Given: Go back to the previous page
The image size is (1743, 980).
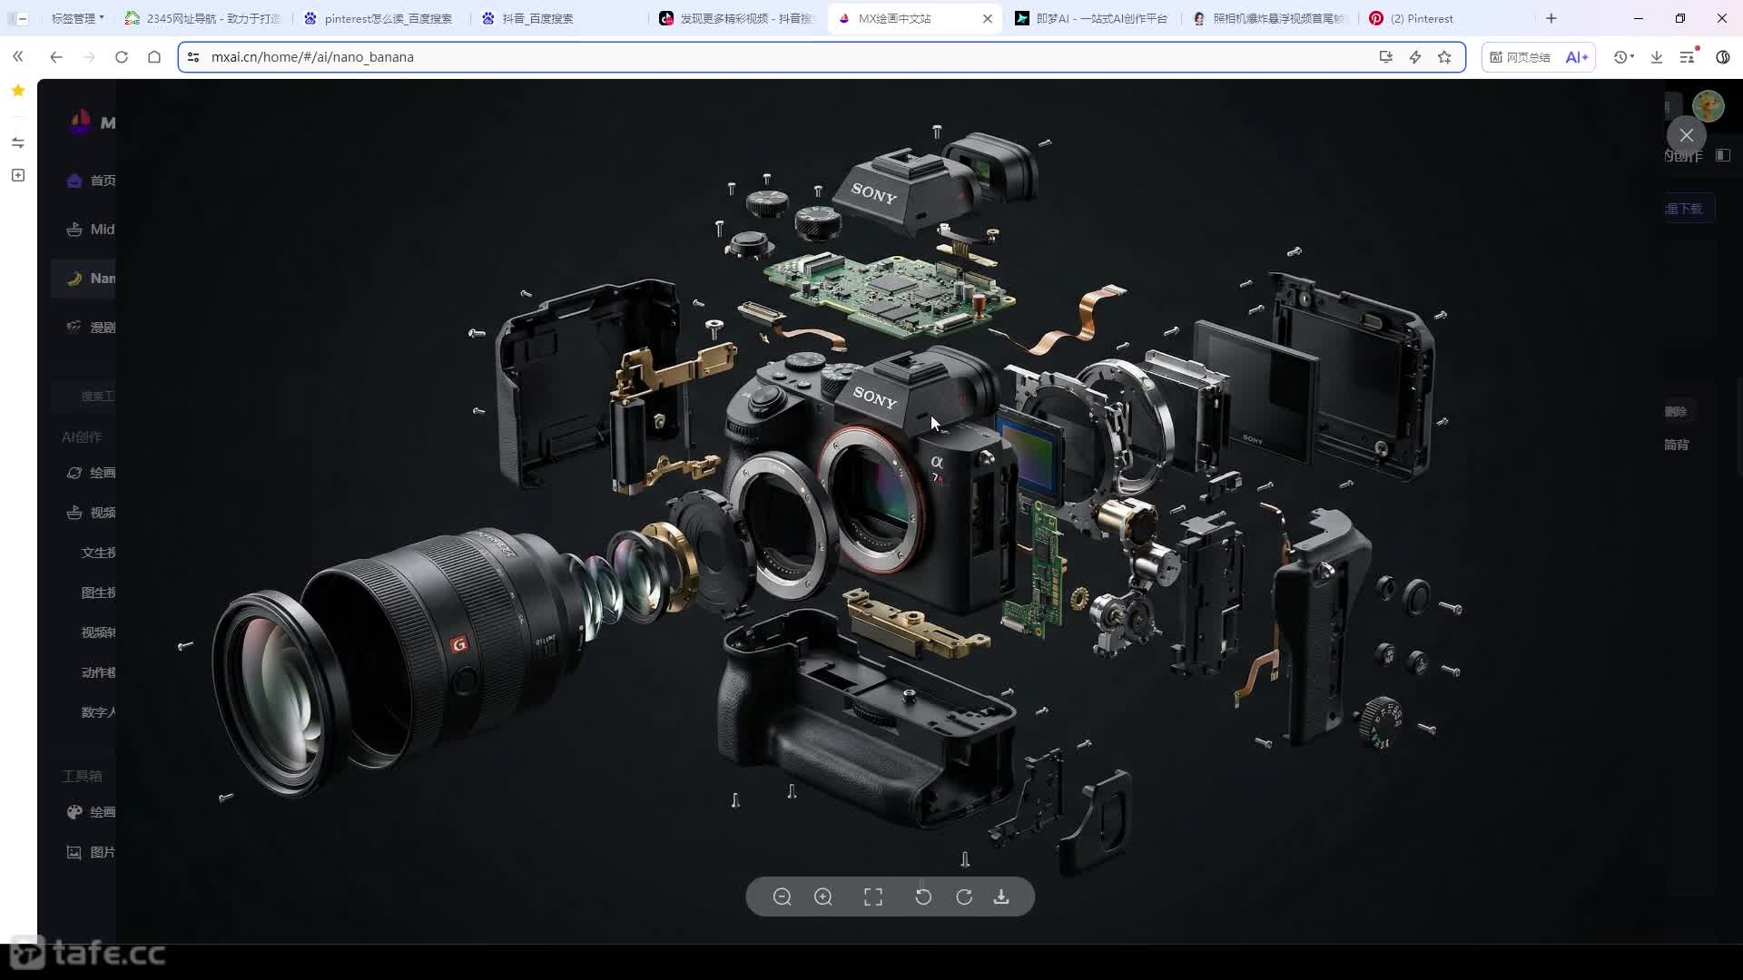Looking at the screenshot, I should click(x=56, y=57).
